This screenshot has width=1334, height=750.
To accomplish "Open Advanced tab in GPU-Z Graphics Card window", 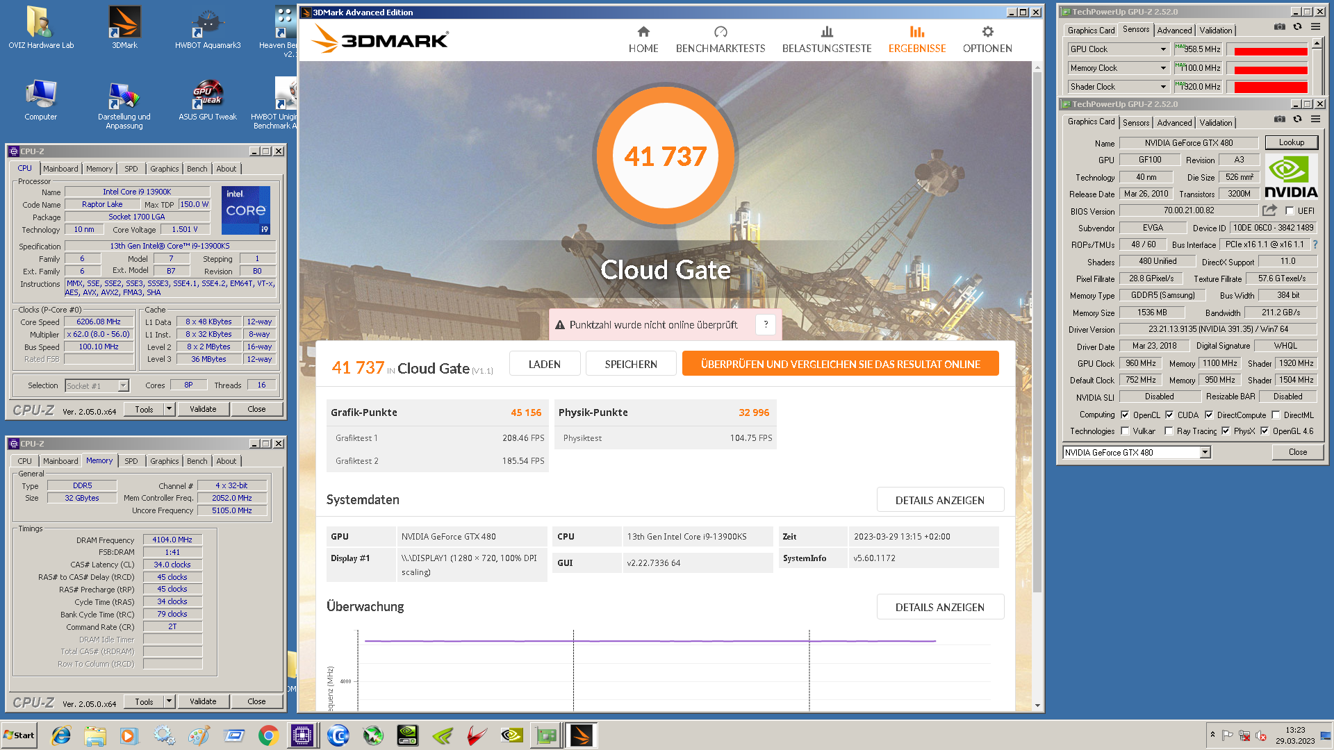I will tap(1174, 123).
